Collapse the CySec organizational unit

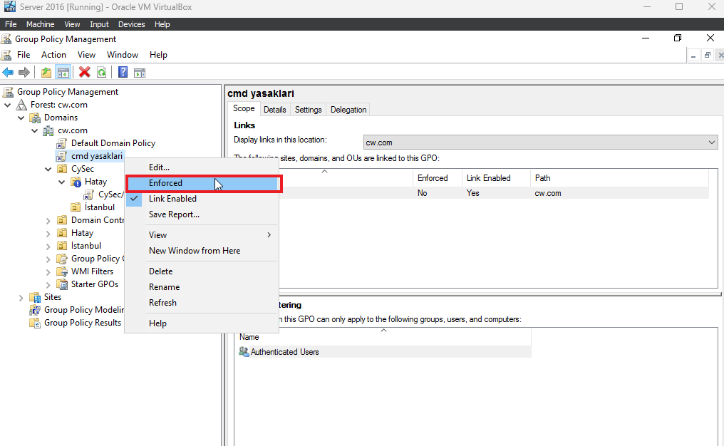(48, 169)
